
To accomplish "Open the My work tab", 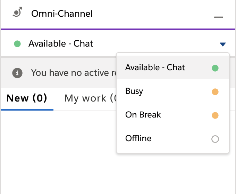I will pos(90,98).
